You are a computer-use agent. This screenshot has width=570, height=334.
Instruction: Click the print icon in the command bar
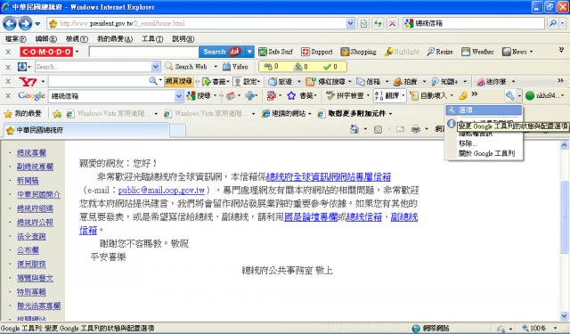[416, 129]
